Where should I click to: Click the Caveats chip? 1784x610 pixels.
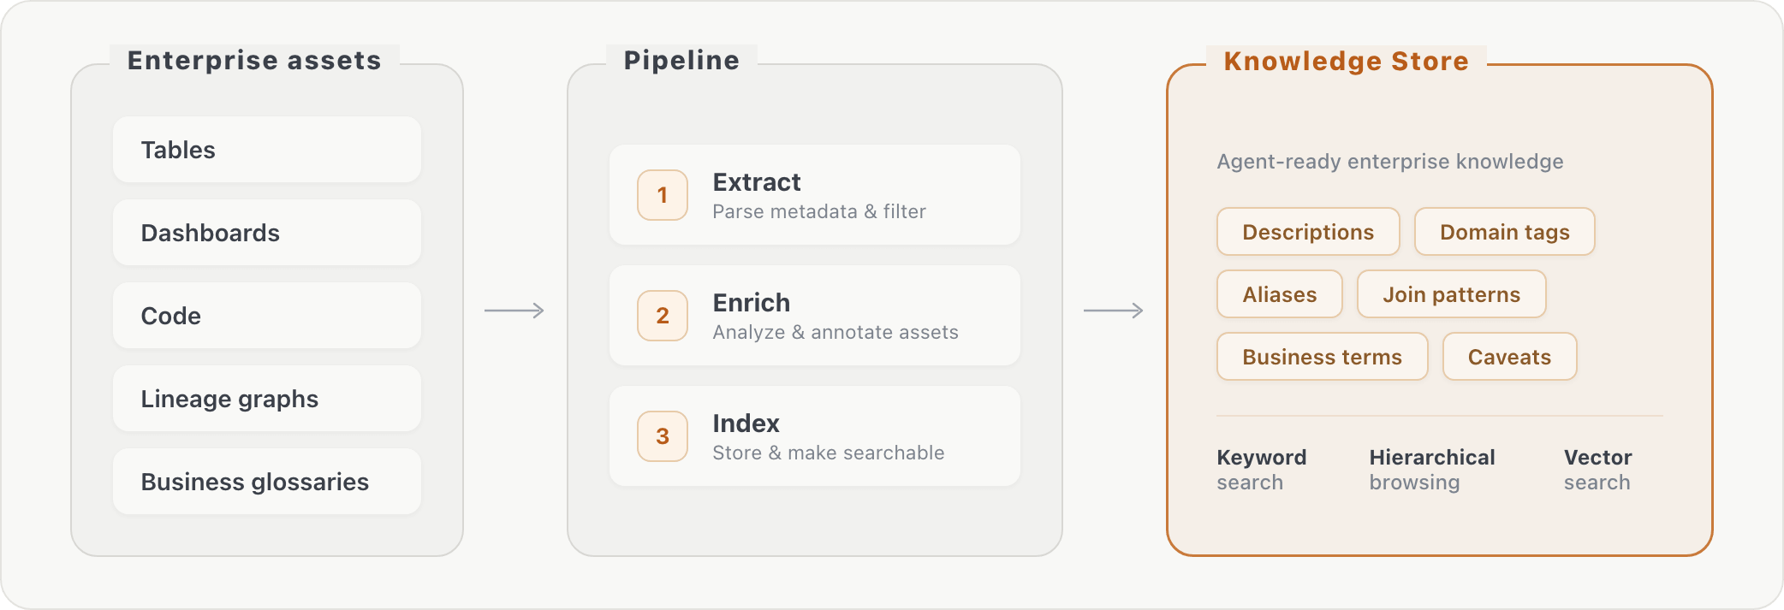click(1509, 357)
